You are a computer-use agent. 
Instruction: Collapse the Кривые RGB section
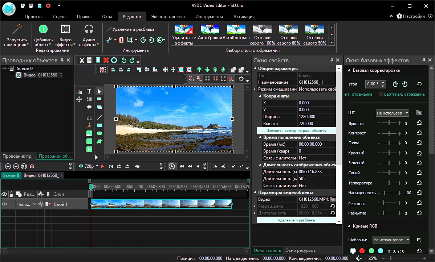[x=349, y=226]
